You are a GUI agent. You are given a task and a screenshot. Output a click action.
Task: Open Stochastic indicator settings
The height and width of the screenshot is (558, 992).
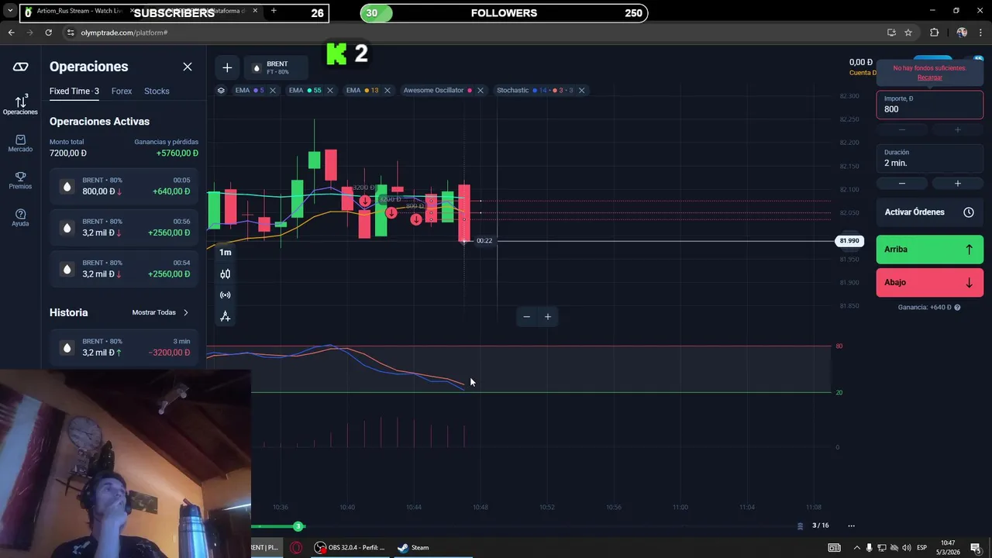535,91
